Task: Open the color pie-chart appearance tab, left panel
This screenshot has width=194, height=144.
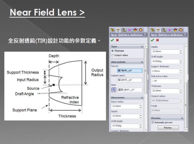Action: click(x=135, y=30)
